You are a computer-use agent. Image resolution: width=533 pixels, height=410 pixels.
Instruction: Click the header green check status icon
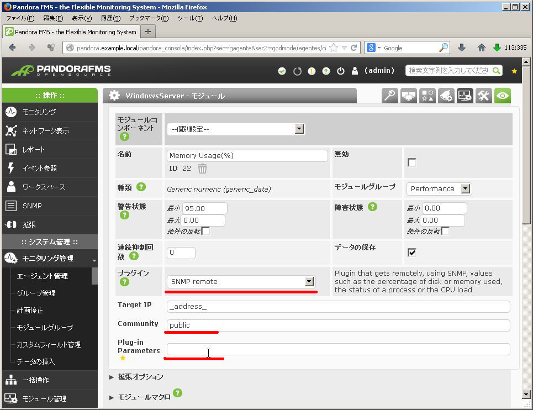tap(282, 71)
